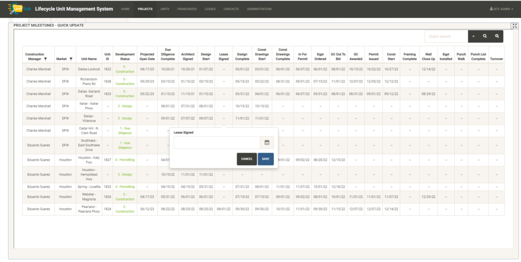Click the first magnifier search icon

pyautogui.click(x=485, y=36)
